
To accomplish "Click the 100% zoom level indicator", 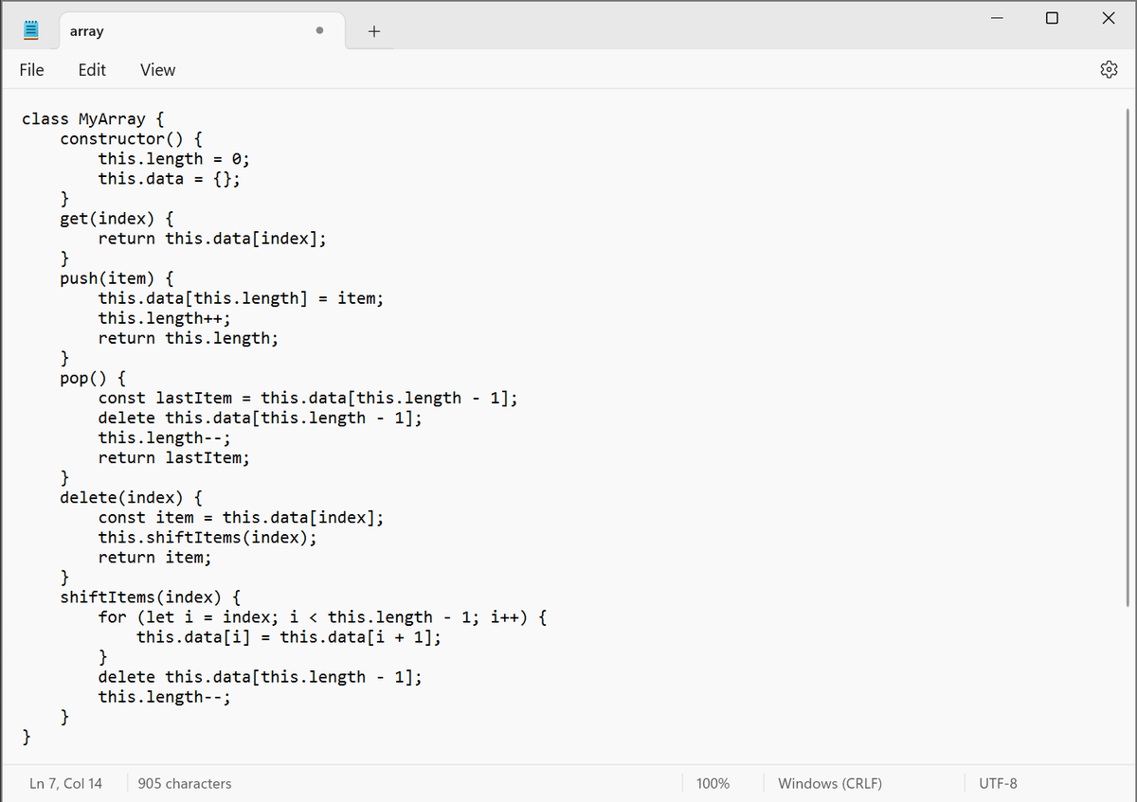I will click(713, 783).
